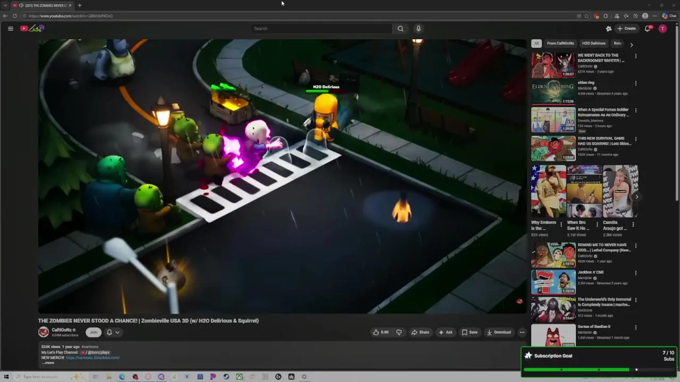The width and height of the screenshot is (680, 382).
Task: Open options for THIS NEW SURVIVAL GAME video
Action: coord(636,139)
